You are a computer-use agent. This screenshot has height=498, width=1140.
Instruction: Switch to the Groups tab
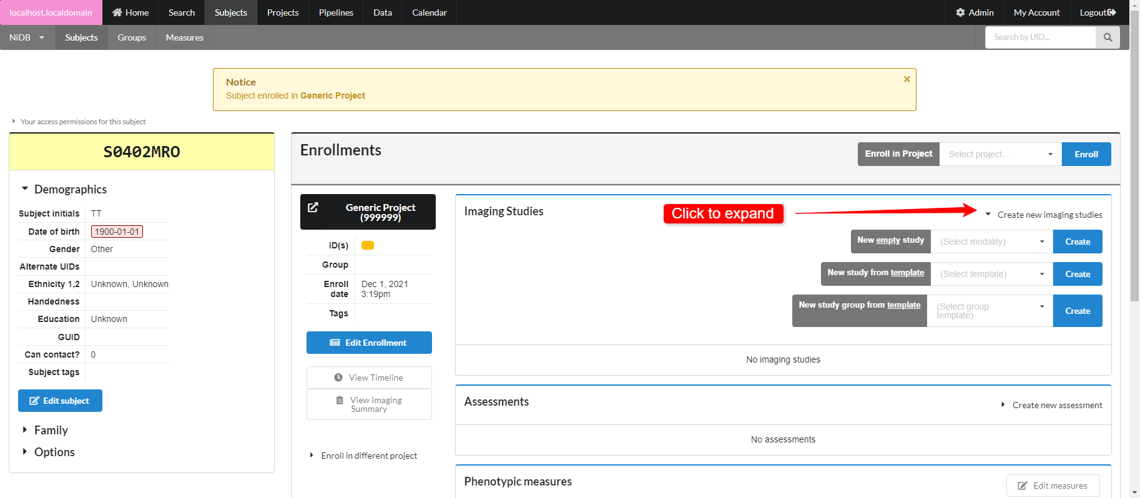coord(132,37)
